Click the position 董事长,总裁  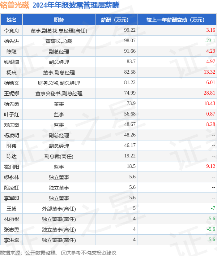[59, 41]
